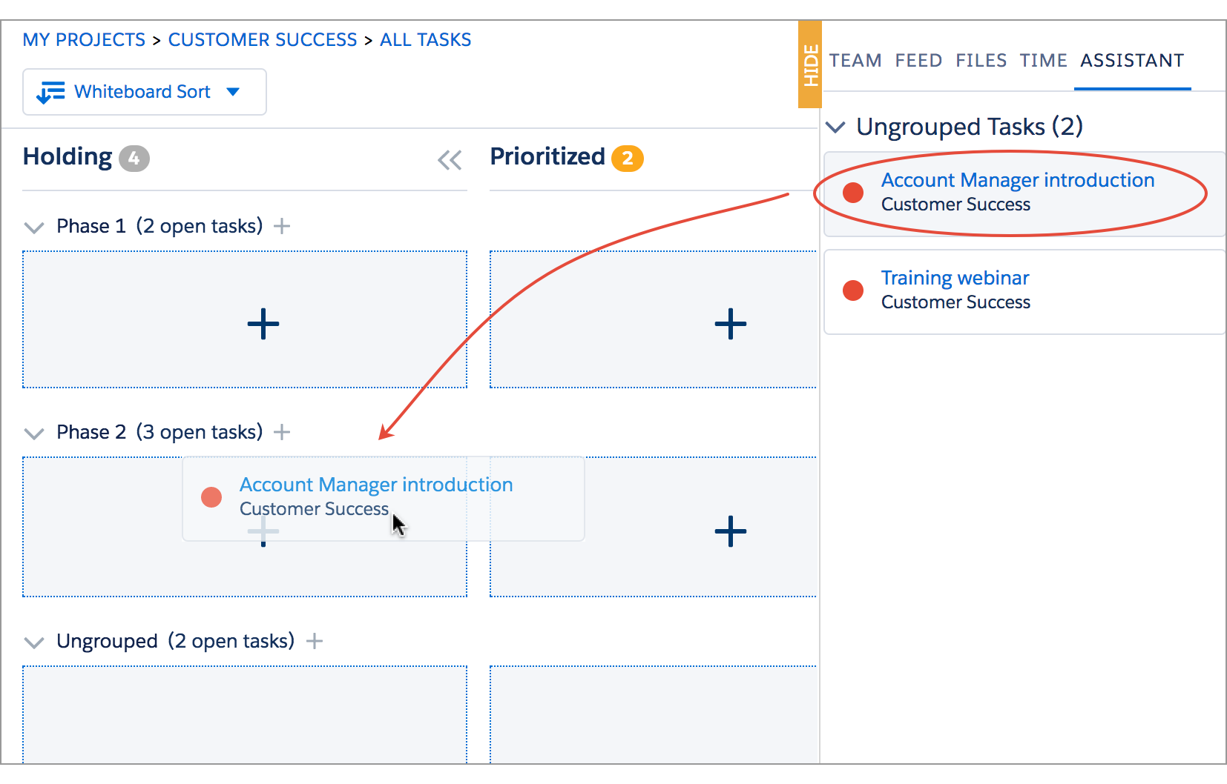The height and width of the screenshot is (784, 1227).
Task: Collapse Ungrouped Tasks (2) in assistant panel
Action: (836, 127)
